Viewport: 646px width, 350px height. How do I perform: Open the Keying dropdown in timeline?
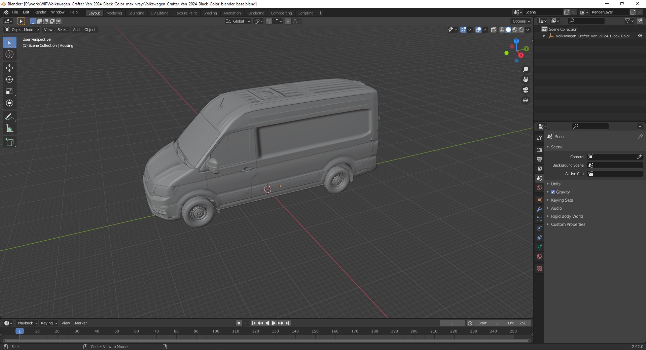(49, 323)
